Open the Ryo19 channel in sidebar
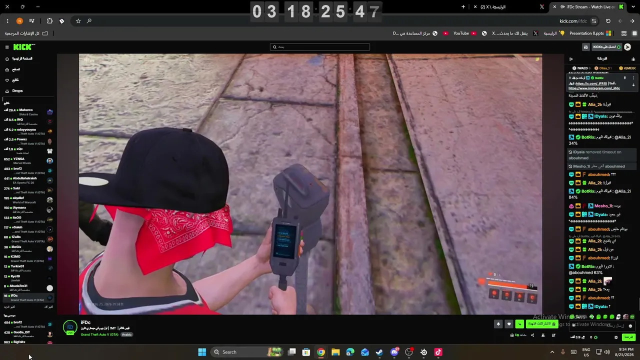 pyautogui.click(x=28, y=278)
